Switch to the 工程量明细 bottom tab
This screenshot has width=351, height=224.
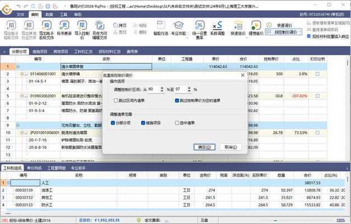[57, 168]
